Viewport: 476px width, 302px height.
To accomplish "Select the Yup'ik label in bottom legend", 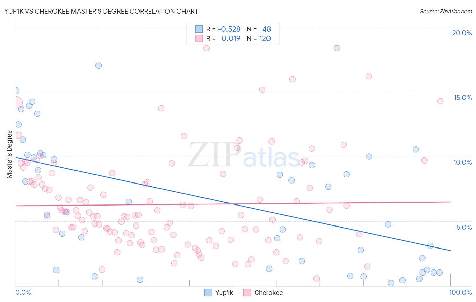I will [224, 293].
